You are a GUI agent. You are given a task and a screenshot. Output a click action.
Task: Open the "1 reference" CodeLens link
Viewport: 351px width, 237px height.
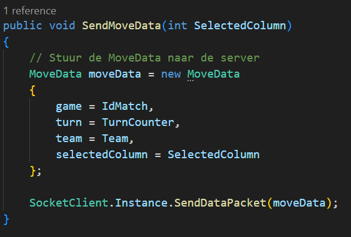click(30, 11)
